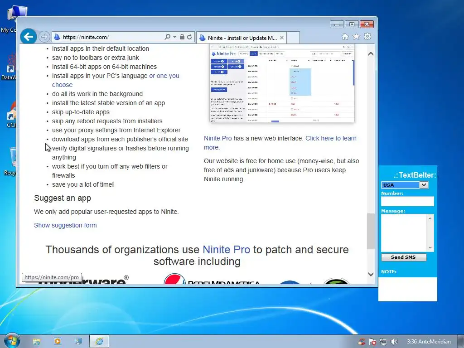Click the browser Forward arrow button
464x348 pixels.
[x=44, y=37]
